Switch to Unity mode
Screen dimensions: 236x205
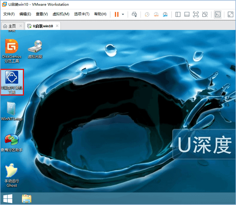tap(205, 14)
